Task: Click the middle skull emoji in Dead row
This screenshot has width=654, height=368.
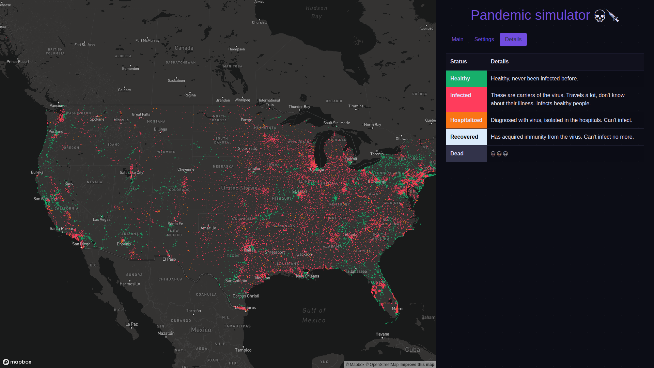Action: click(499, 154)
